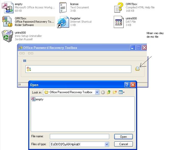The width and height of the screenshot is (172, 150).
Task: Click the Cancel button in the dialog
Action: pyautogui.click(x=123, y=144)
